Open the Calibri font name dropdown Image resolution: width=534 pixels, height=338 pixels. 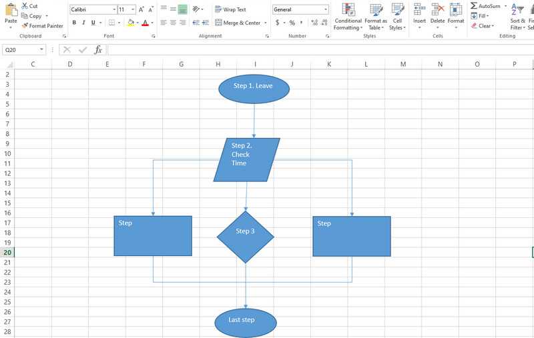(114, 9)
